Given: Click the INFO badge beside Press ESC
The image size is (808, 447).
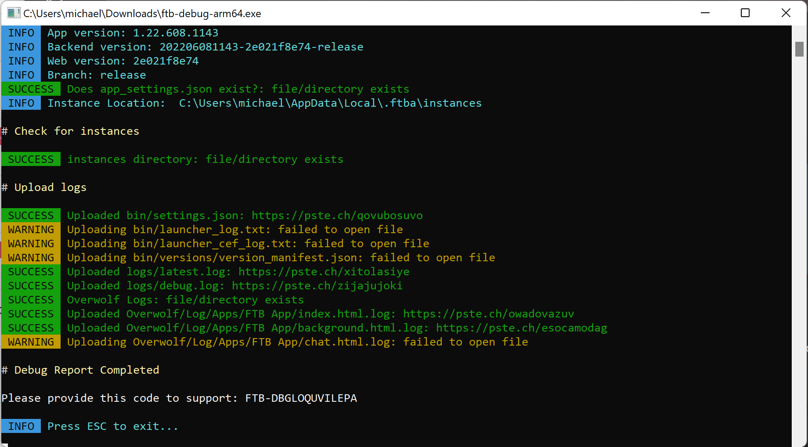Looking at the screenshot, I should coord(21,426).
